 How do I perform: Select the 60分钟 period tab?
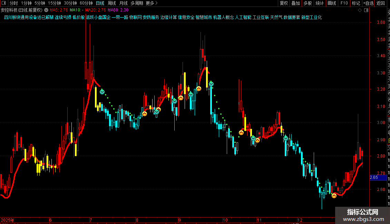86,3
